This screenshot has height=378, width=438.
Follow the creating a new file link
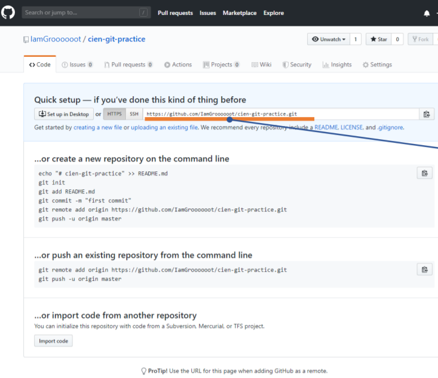[98, 127]
